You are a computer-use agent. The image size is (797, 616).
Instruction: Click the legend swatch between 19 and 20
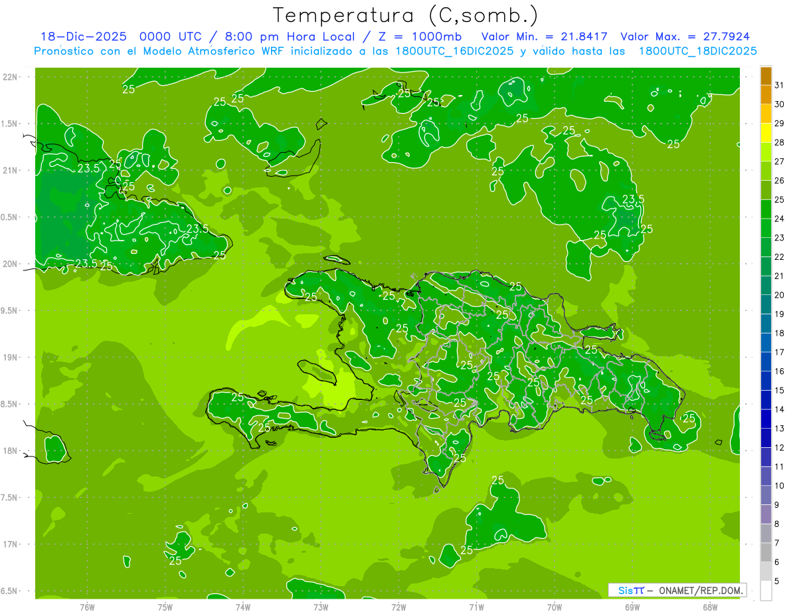tap(766, 305)
